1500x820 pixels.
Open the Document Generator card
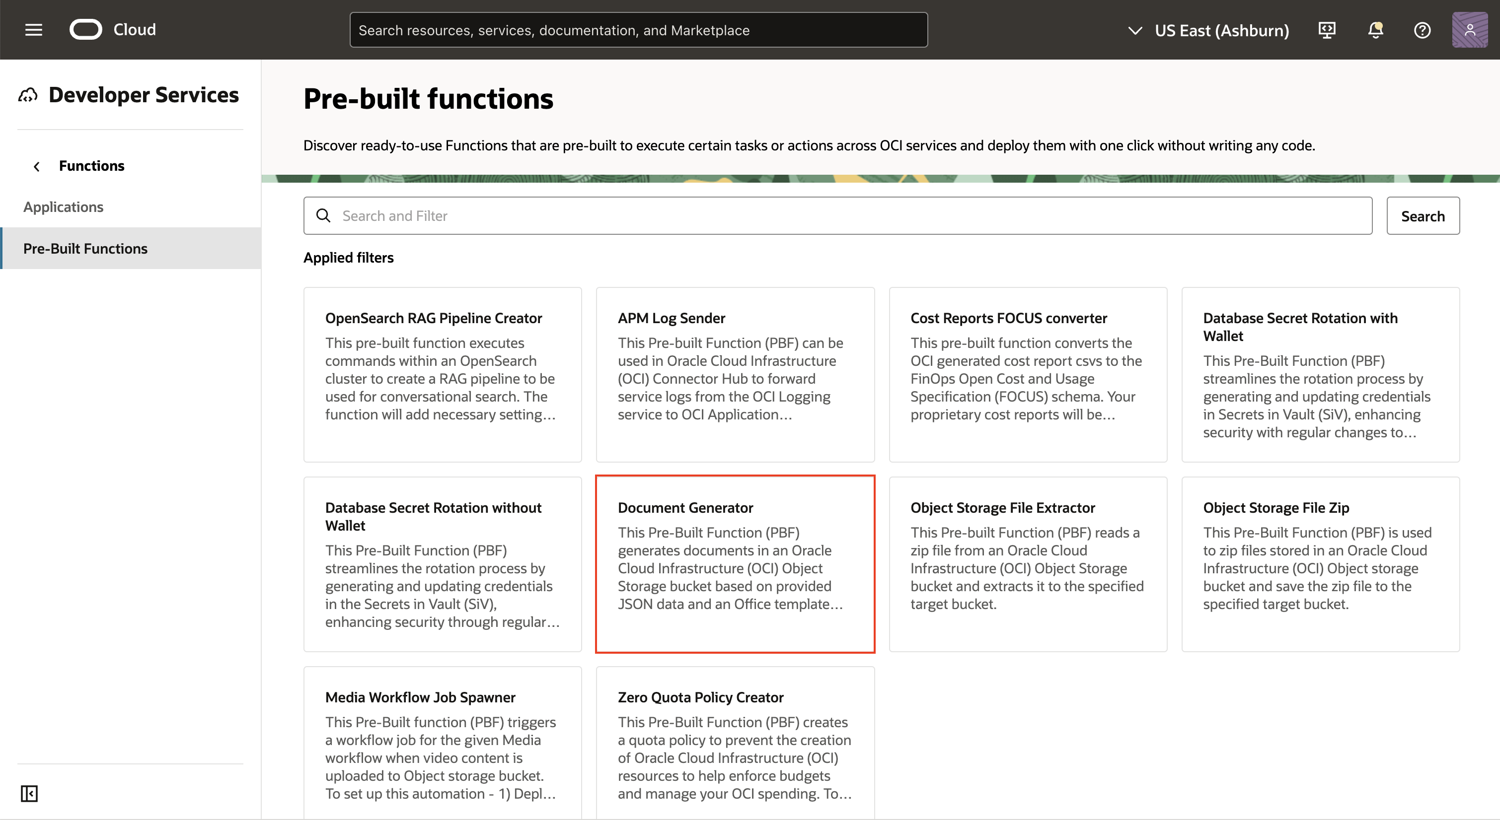735,563
